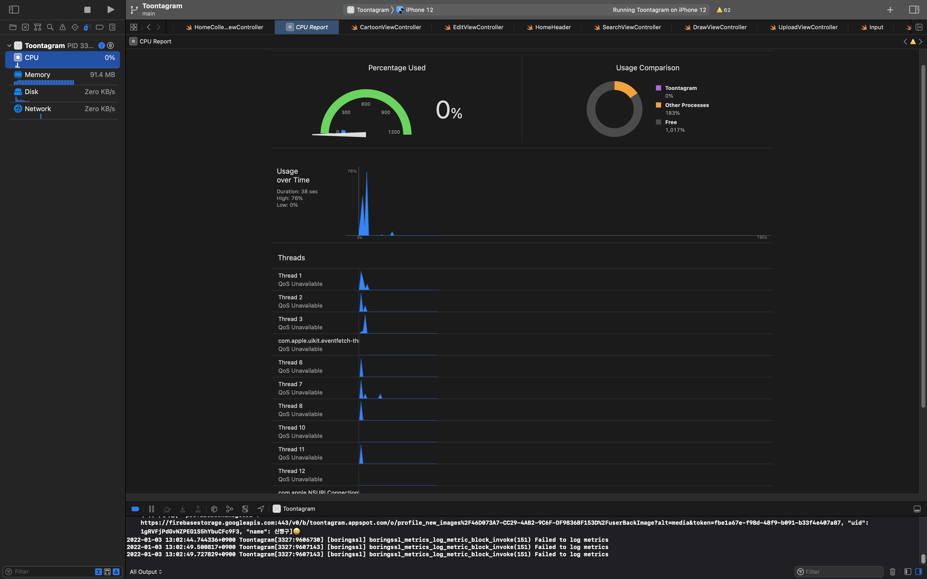This screenshot has height=579, width=927.
Task: Select the Disk gauge row
Action: (62, 94)
